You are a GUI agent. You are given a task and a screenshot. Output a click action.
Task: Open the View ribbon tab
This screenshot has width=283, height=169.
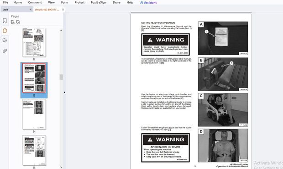(x=51, y=2)
